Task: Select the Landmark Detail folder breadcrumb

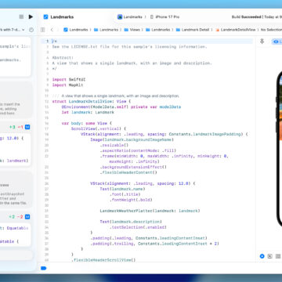Action: (193, 30)
